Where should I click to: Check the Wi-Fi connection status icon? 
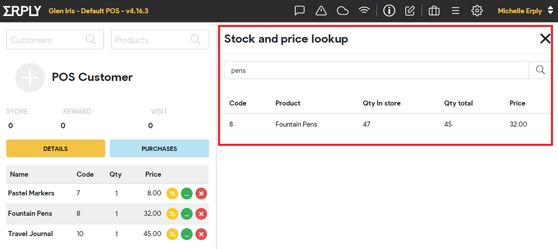click(364, 11)
